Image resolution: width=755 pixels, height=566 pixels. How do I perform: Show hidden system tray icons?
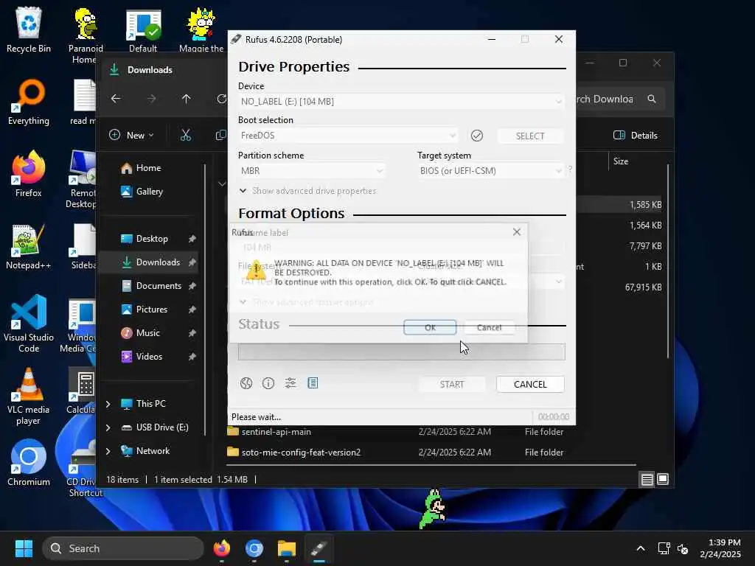pyautogui.click(x=641, y=548)
